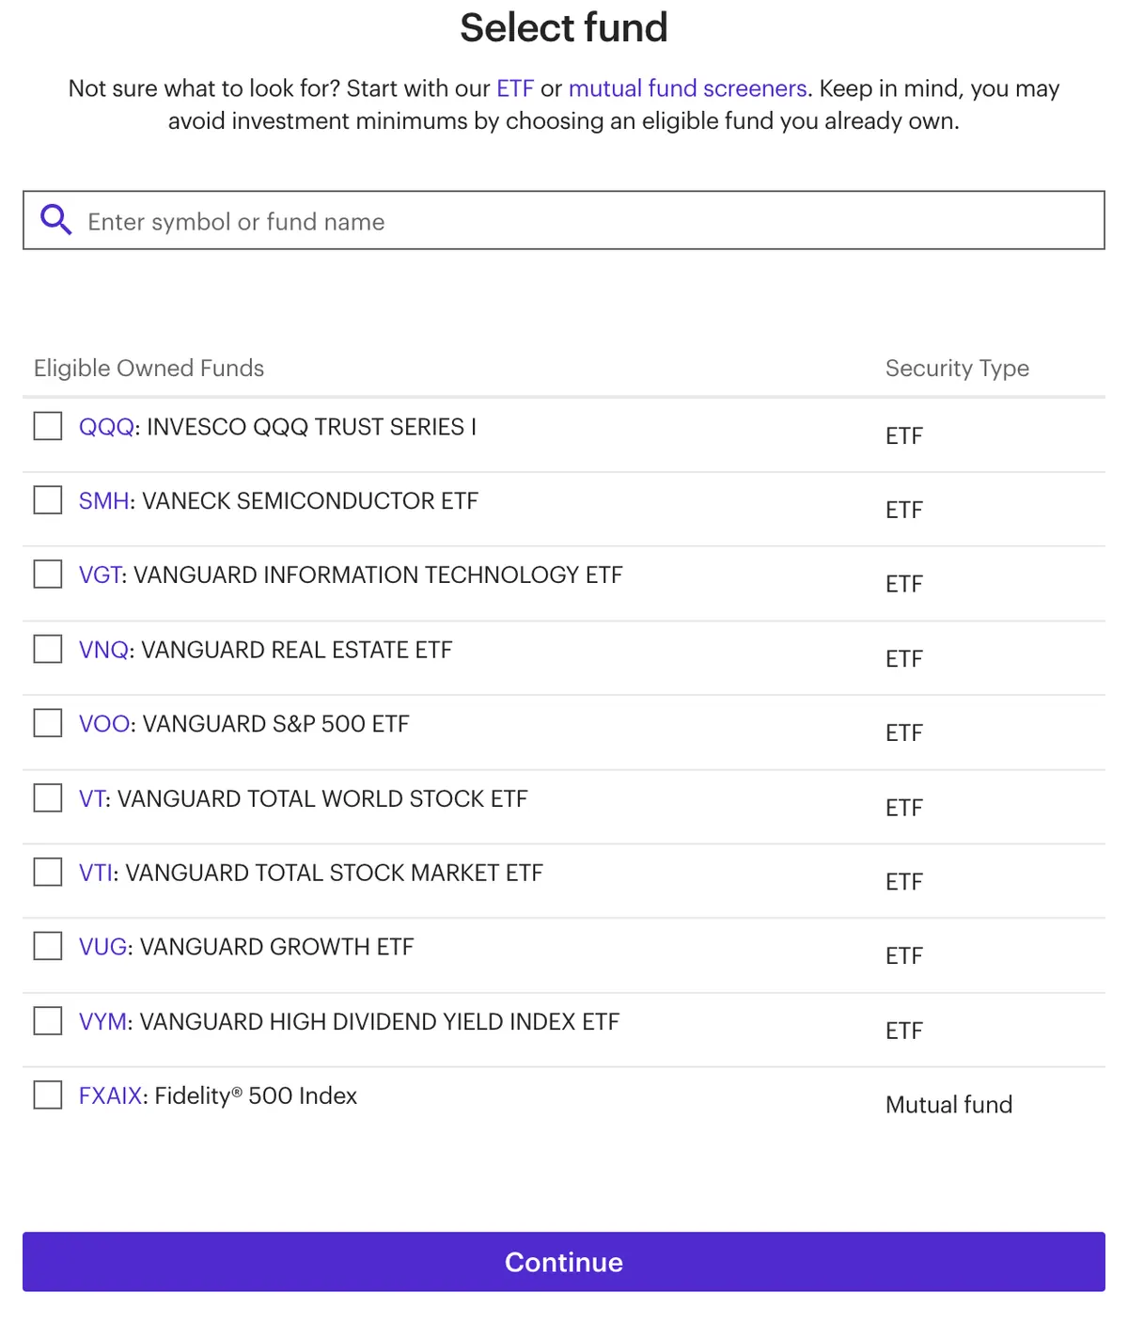Screen dimensions: 1128x1323
Task: Click the Eligible Owned Funds column header
Action: point(149,368)
